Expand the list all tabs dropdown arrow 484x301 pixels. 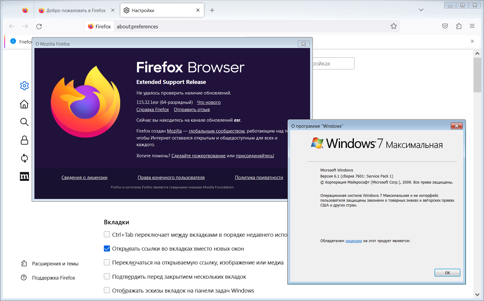click(x=421, y=10)
